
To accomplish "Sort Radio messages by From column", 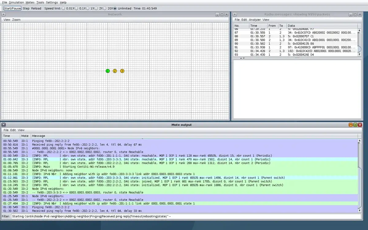I will pos(272,26).
